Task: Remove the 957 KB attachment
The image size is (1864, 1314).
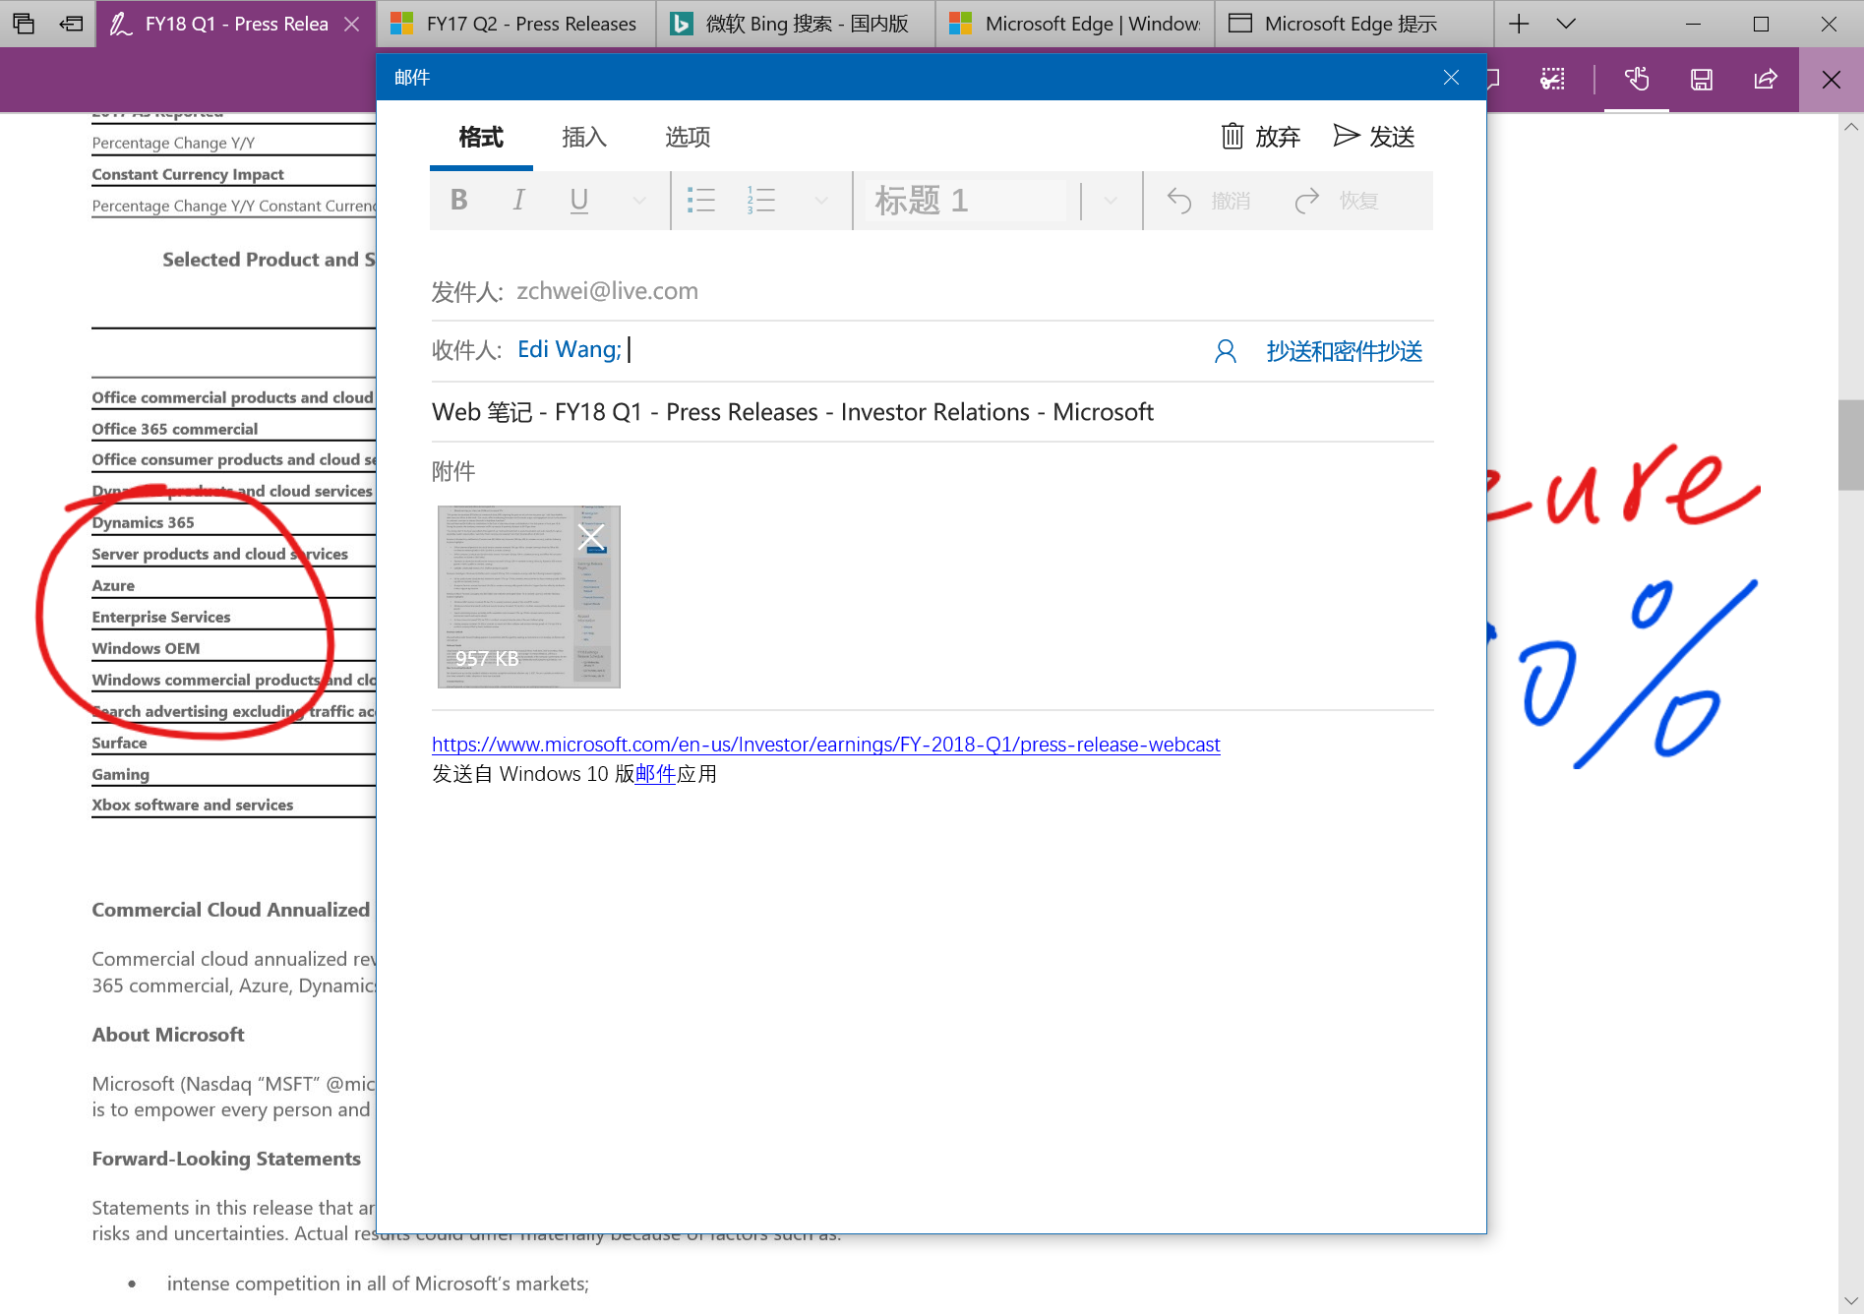Action: pos(590,537)
